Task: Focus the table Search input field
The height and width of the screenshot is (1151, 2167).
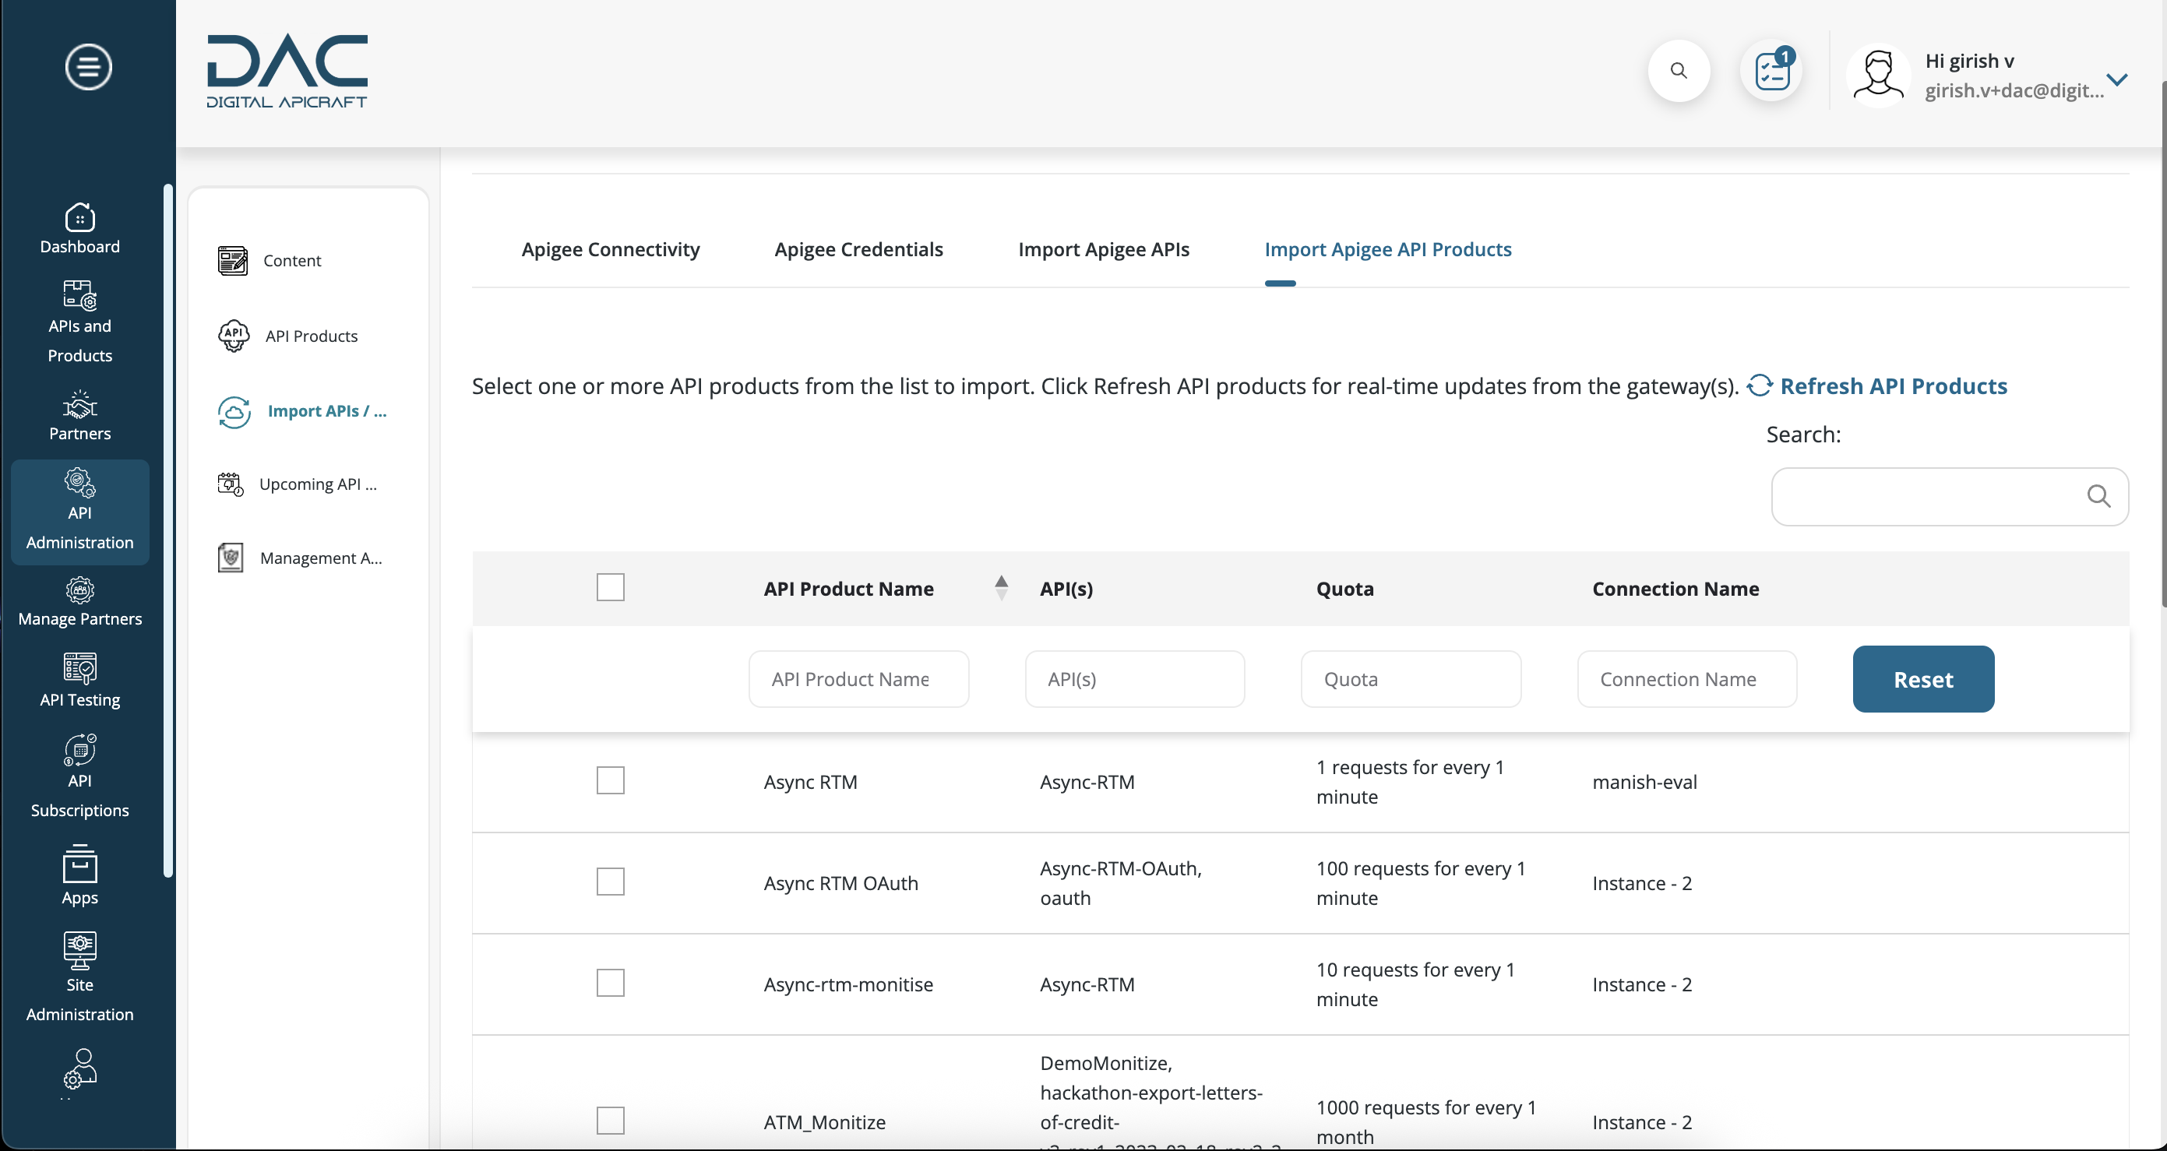Action: click(x=1949, y=497)
